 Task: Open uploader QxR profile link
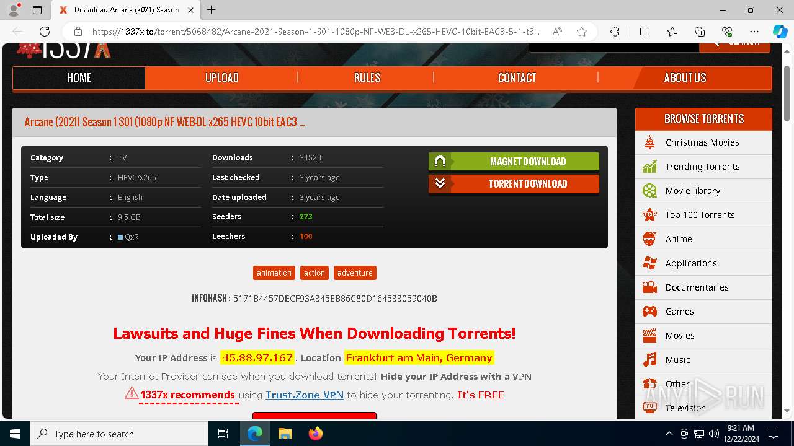(x=132, y=237)
